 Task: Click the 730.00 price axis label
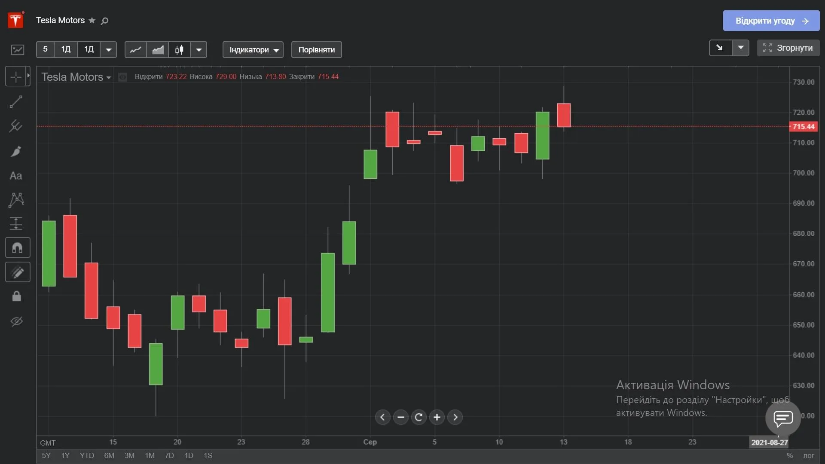(x=804, y=82)
